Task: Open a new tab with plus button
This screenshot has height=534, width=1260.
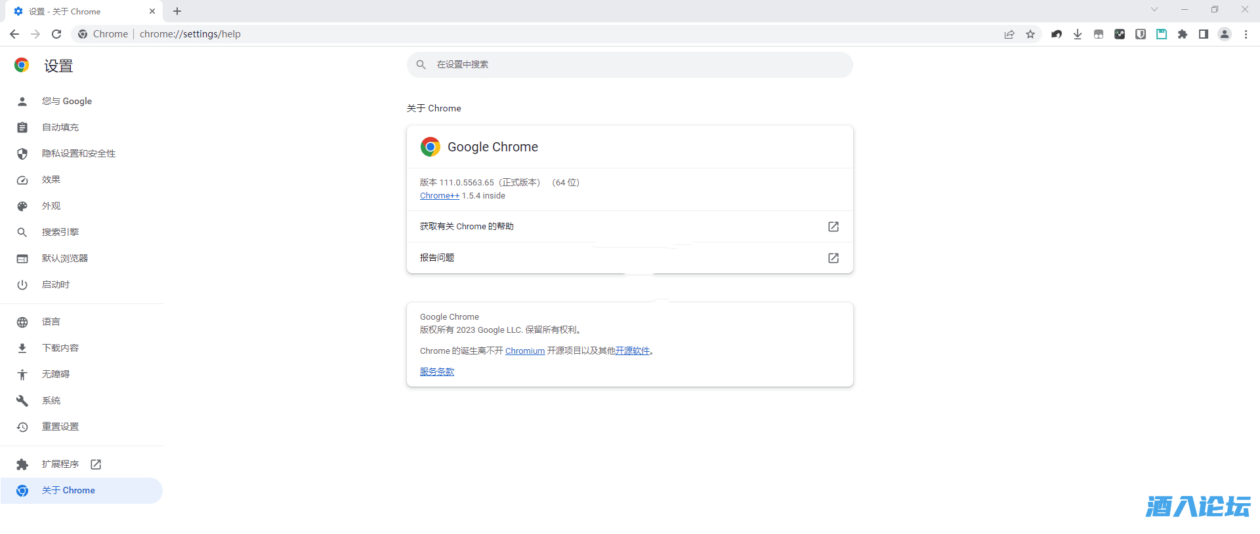Action: 177,11
